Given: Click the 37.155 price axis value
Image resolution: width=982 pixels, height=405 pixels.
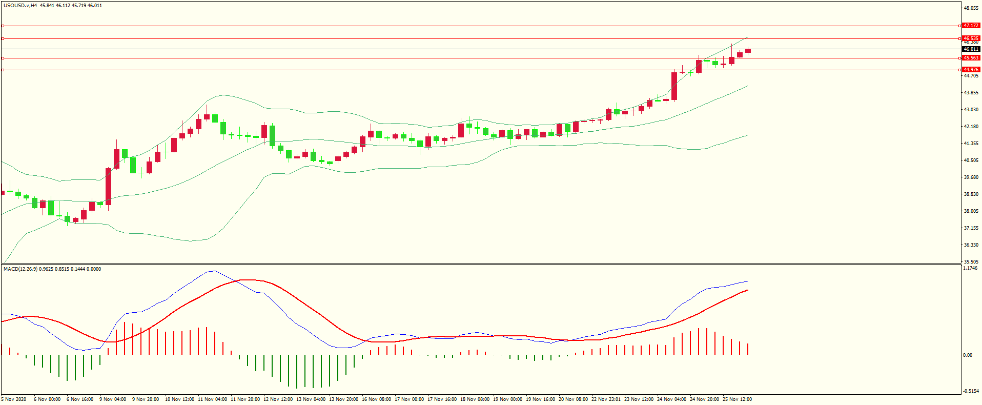Looking at the screenshot, I should [x=971, y=228].
